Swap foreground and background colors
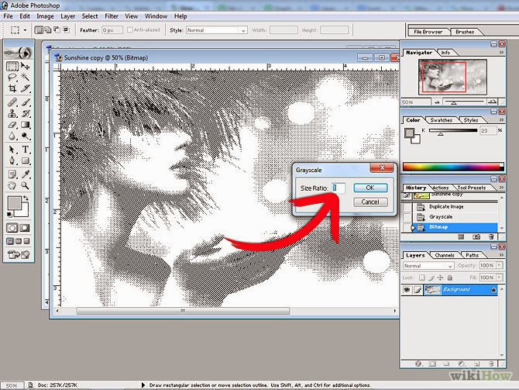The image size is (519, 390). [26, 198]
